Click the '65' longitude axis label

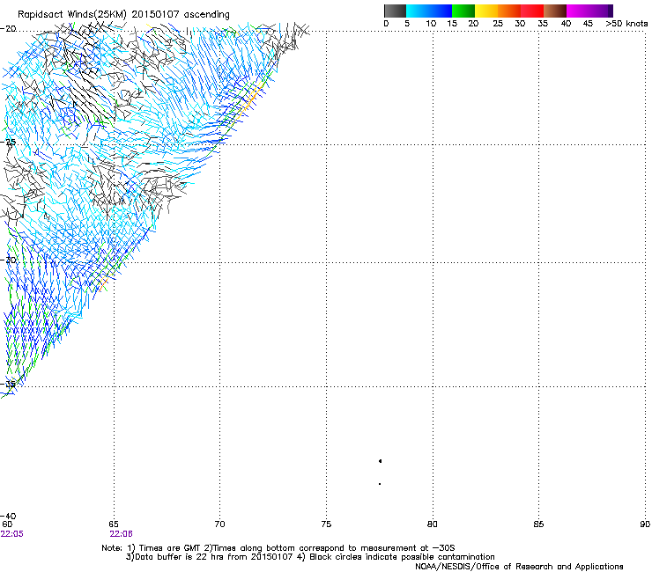114,524
